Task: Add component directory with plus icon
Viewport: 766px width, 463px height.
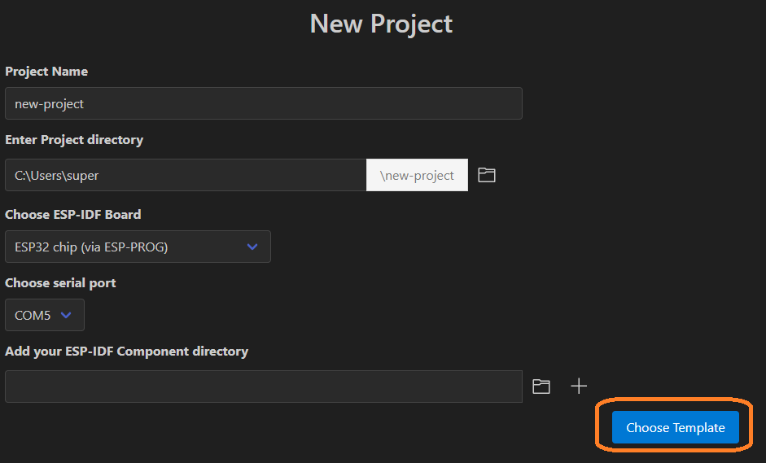Action: [579, 387]
